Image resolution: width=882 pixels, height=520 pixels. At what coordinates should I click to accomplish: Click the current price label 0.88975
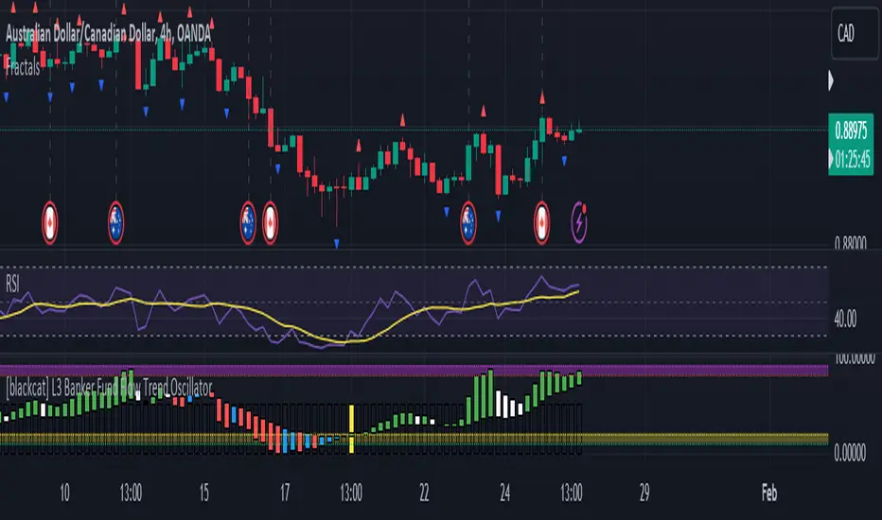click(x=851, y=130)
